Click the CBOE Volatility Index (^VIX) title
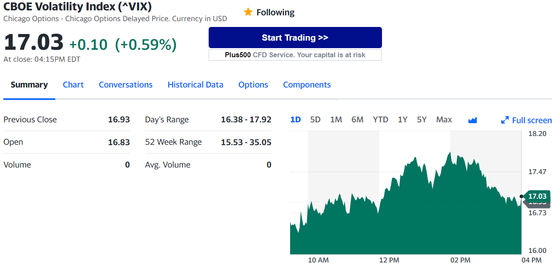Image resolution: width=552 pixels, height=265 pixels. (x=77, y=7)
